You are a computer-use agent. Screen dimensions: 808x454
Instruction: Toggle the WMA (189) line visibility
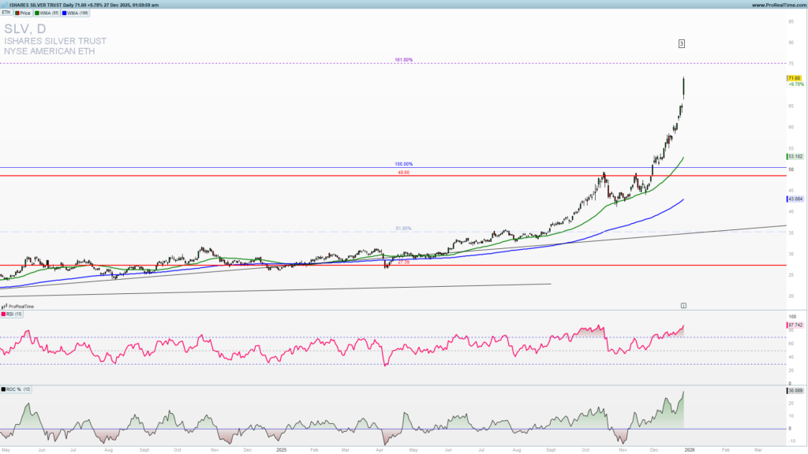tap(74, 13)
